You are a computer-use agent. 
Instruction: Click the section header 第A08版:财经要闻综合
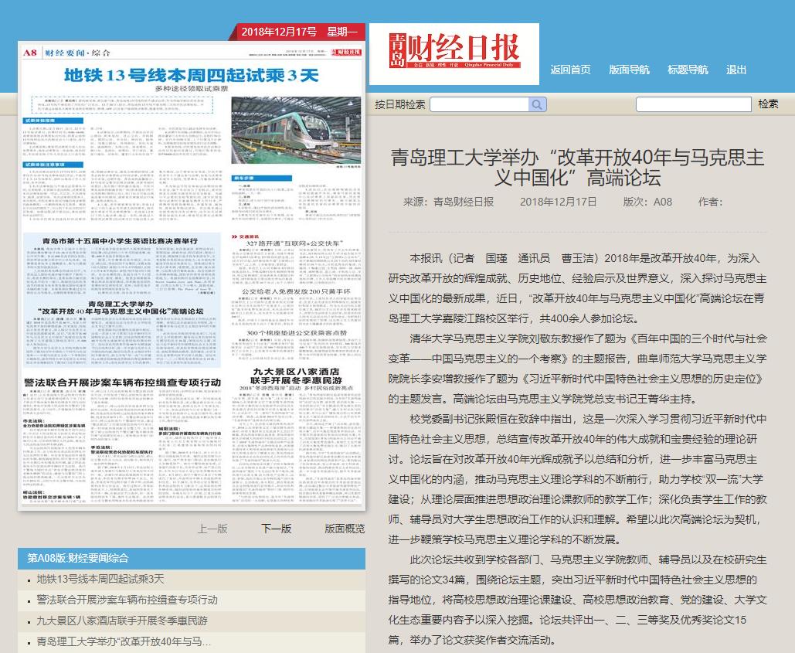pos(77,558)
